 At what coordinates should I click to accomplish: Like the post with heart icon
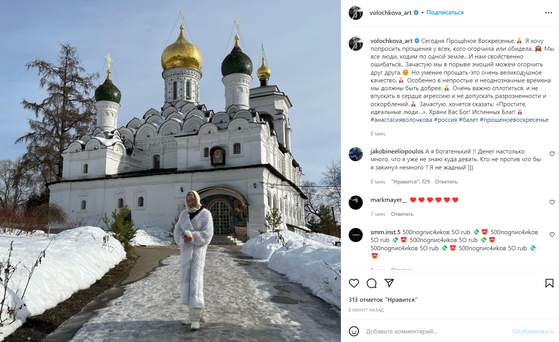point(354,283)
